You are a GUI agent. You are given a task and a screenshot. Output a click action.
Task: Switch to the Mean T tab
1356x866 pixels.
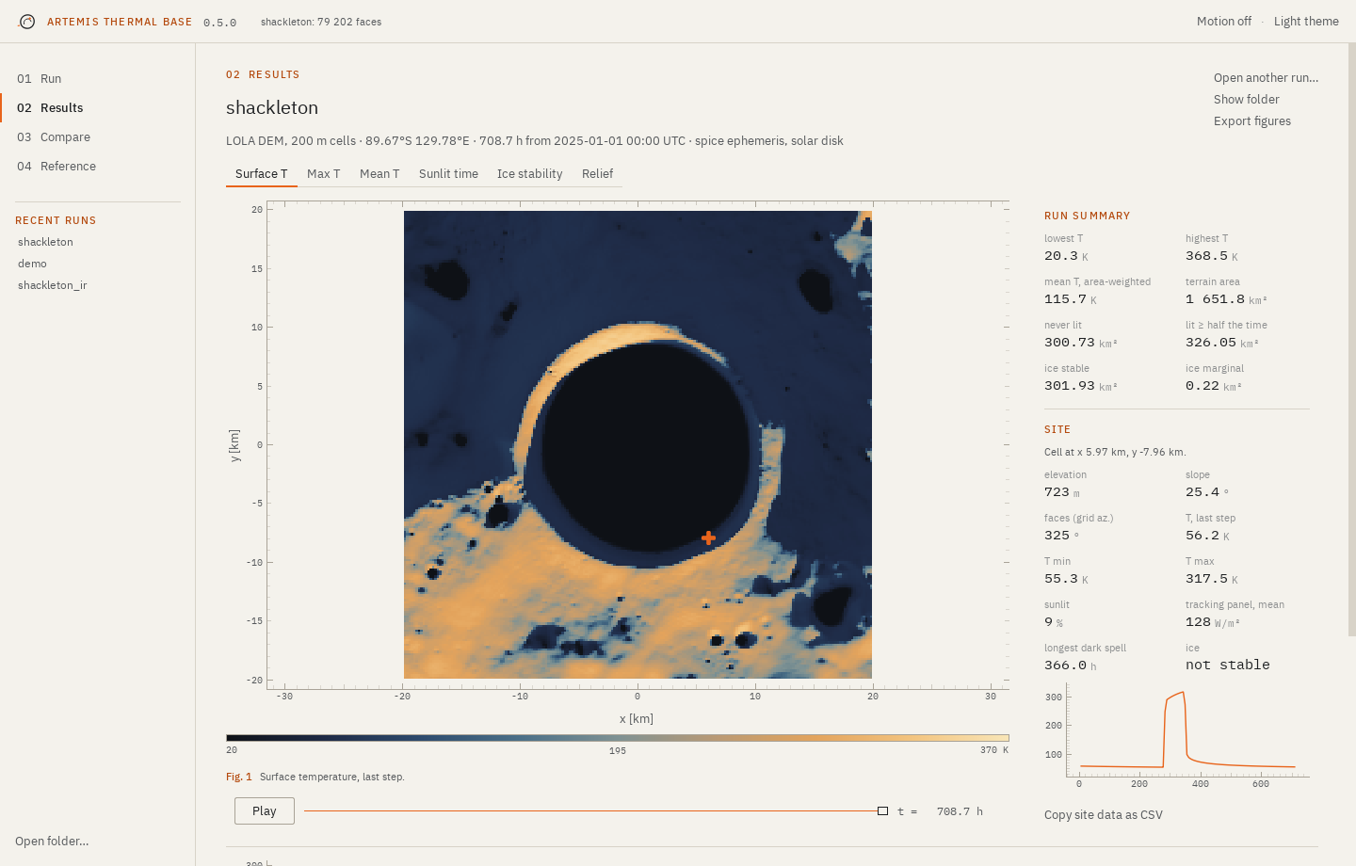click(x=379, y=174)
